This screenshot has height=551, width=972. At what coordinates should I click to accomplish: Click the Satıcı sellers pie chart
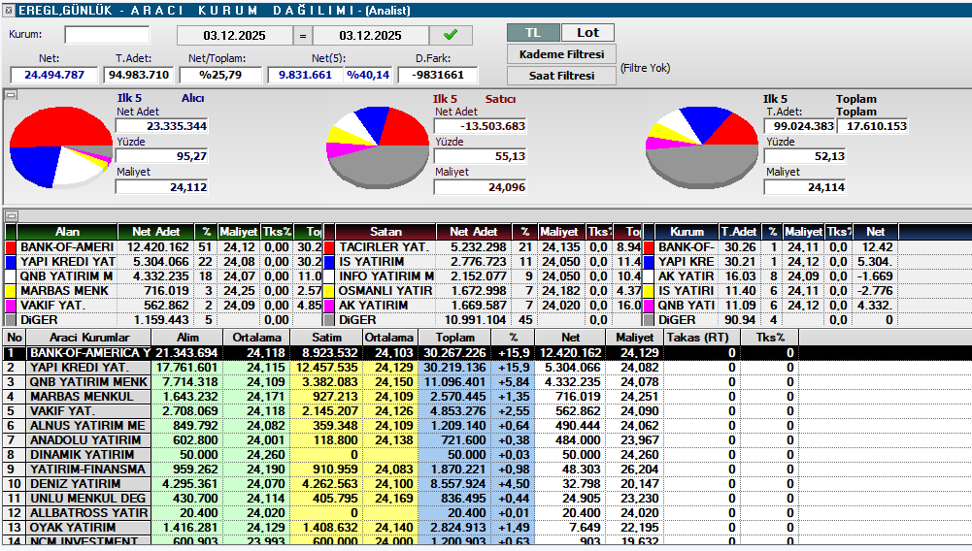pyautogui.click(x=379, y=146)
